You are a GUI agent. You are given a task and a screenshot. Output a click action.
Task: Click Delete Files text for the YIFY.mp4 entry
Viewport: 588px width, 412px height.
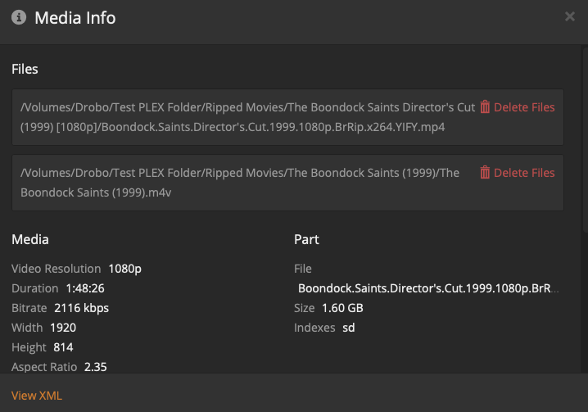pos(524,107)
